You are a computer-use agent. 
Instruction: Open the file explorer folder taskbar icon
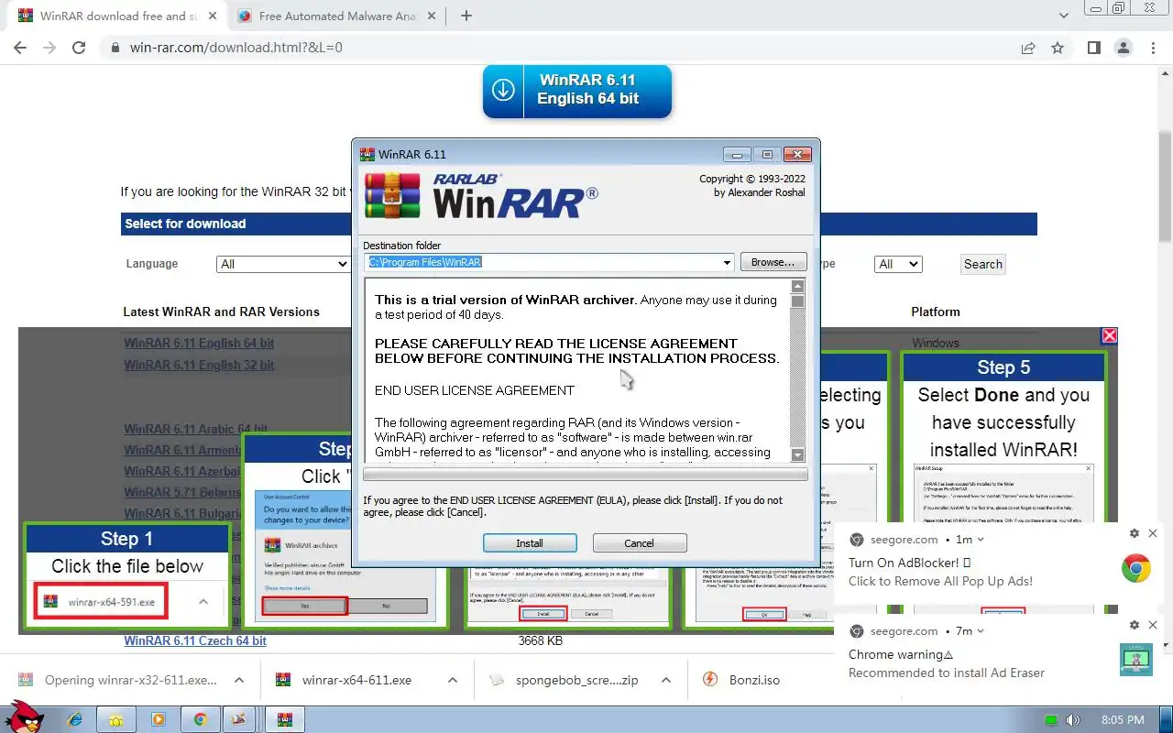click(116, 719)
